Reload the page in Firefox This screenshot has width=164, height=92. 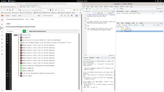point(7,10)
